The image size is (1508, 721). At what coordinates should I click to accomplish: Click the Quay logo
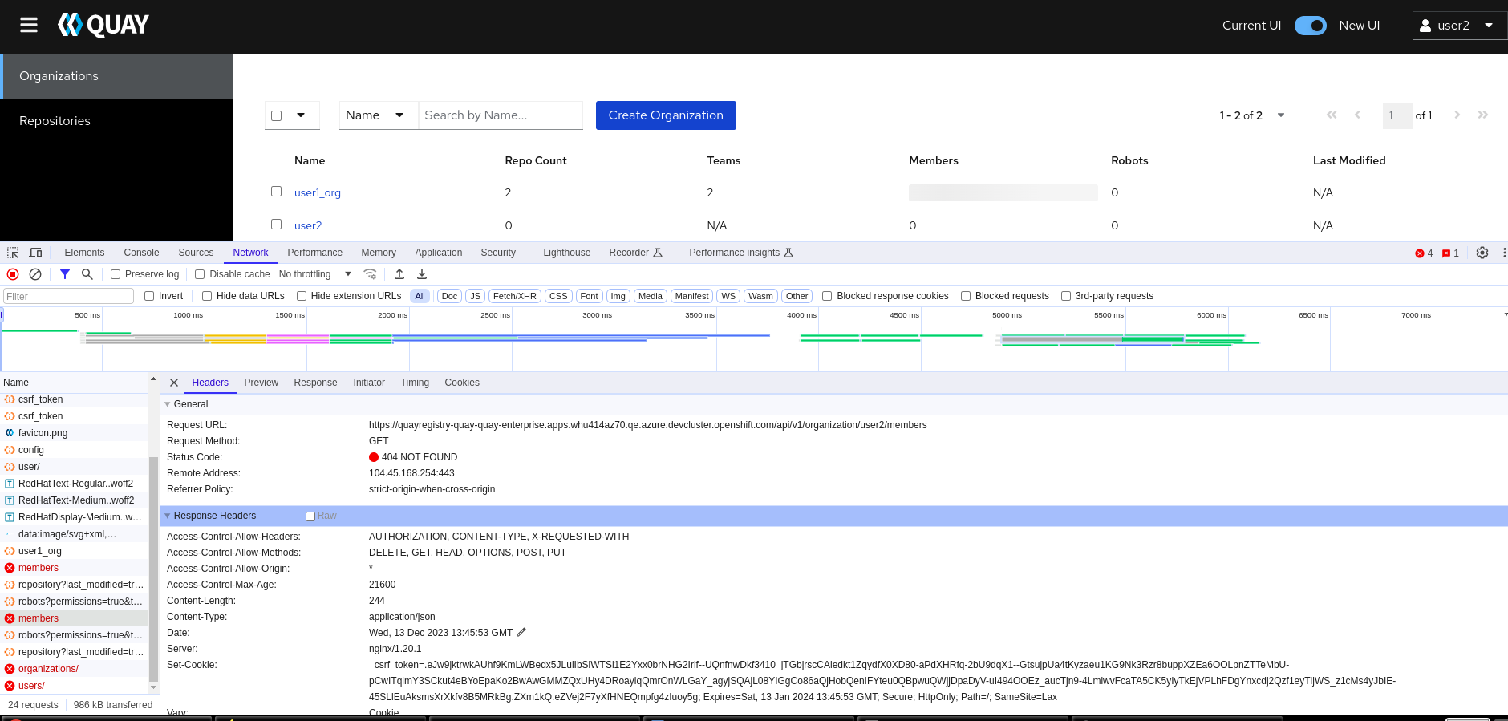103,26
